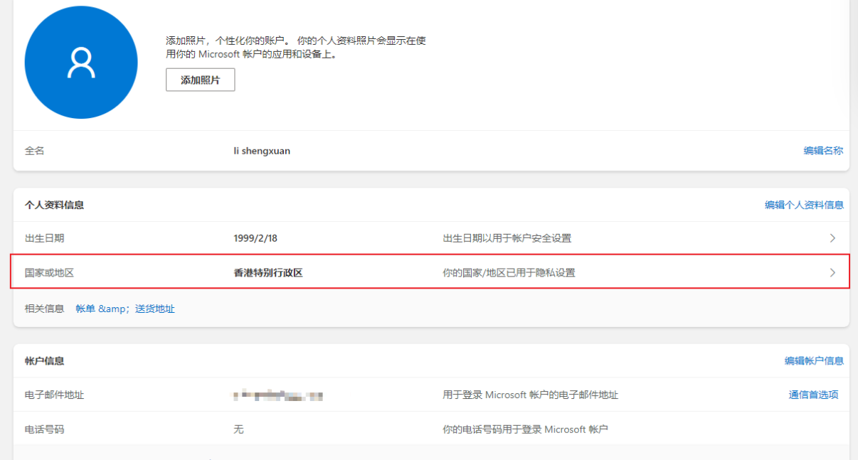
Task: Open the 帐单 & 送货地址 link
Action: [x=125, y=309]
